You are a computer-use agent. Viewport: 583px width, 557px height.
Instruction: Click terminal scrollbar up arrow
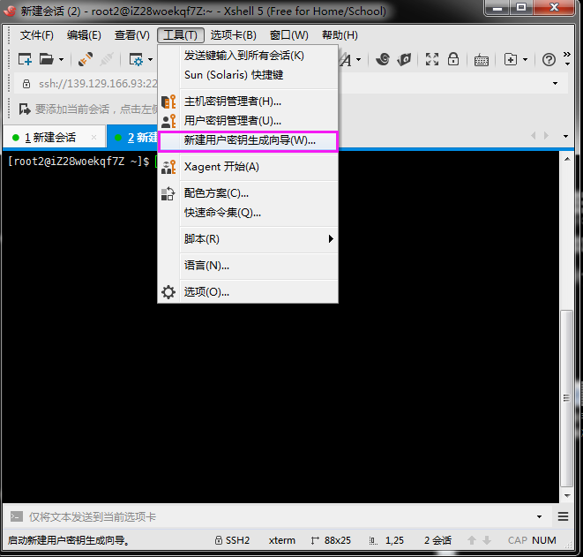567,159
